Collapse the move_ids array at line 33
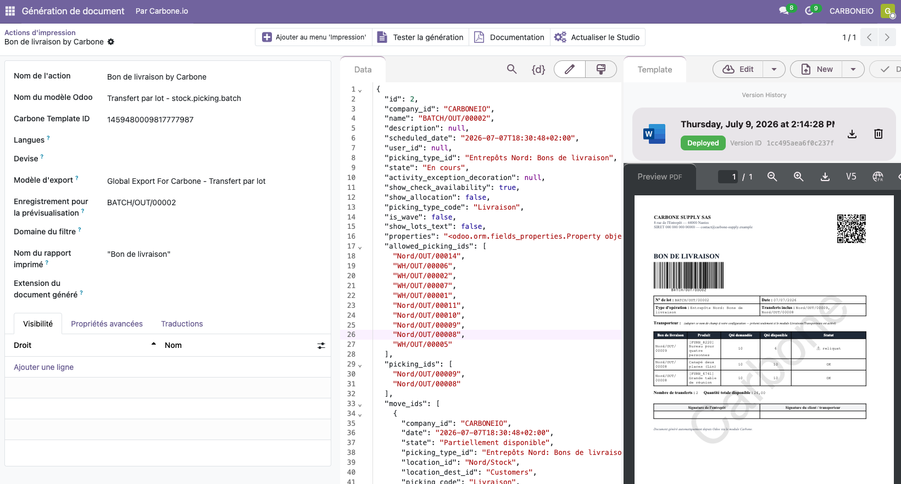The height and width of the screenshot is (484, 901). click(360, 404)
